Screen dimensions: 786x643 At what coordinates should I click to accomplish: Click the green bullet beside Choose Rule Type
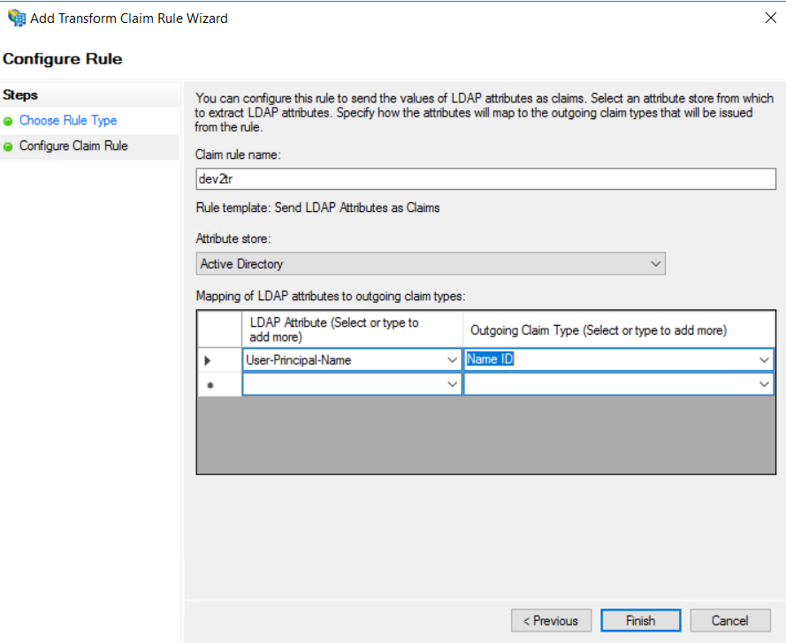[9, 121]
